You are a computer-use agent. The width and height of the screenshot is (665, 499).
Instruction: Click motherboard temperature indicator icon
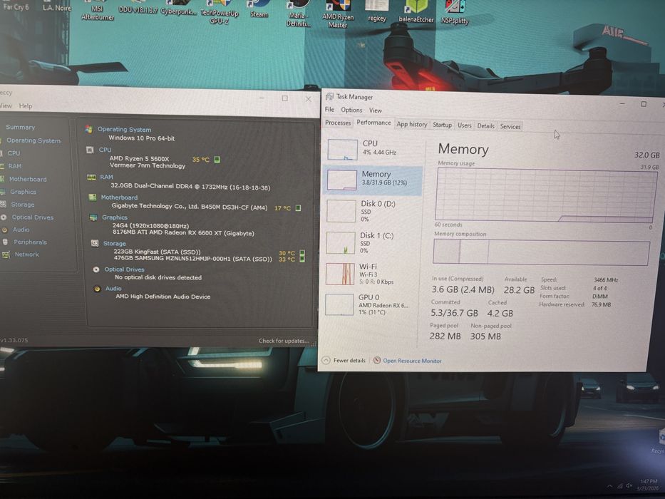(298, 208)
